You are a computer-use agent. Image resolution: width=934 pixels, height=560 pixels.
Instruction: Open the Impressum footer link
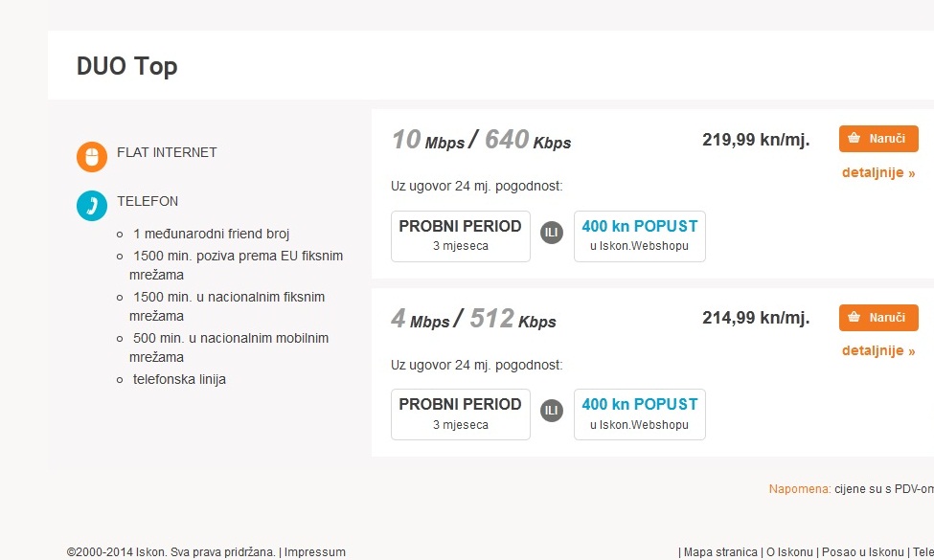315,552
